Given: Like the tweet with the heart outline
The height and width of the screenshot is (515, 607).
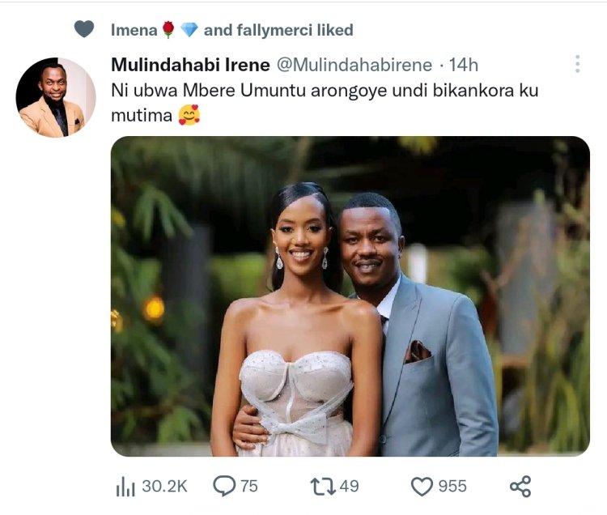Looking at the screenshot, I should click(x=422, y=486).
